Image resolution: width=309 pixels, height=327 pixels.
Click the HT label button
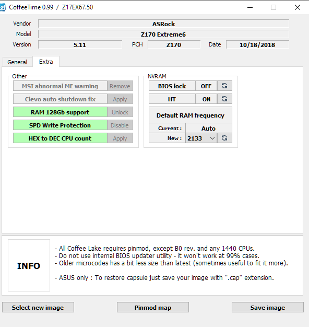(x=172, y=99)
